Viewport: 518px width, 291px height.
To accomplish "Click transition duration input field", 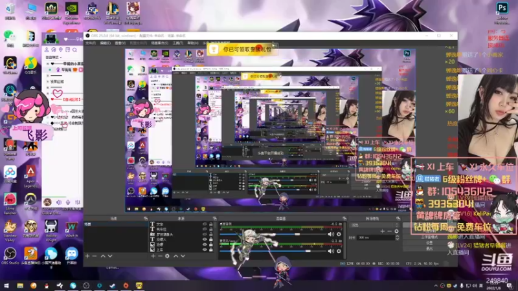I will 376,237.
